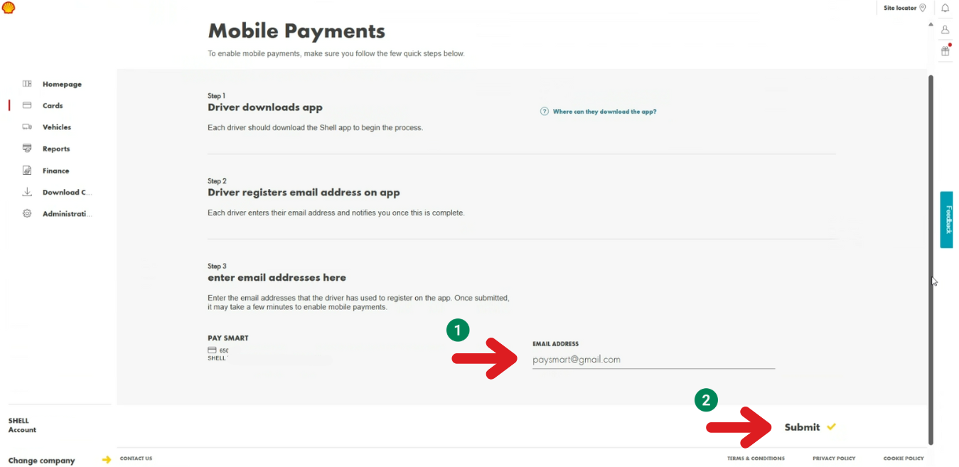The image size is (959, 467).
Task: Open the Finance document icon
Action: pyautogui.click(x=28, y=171)
